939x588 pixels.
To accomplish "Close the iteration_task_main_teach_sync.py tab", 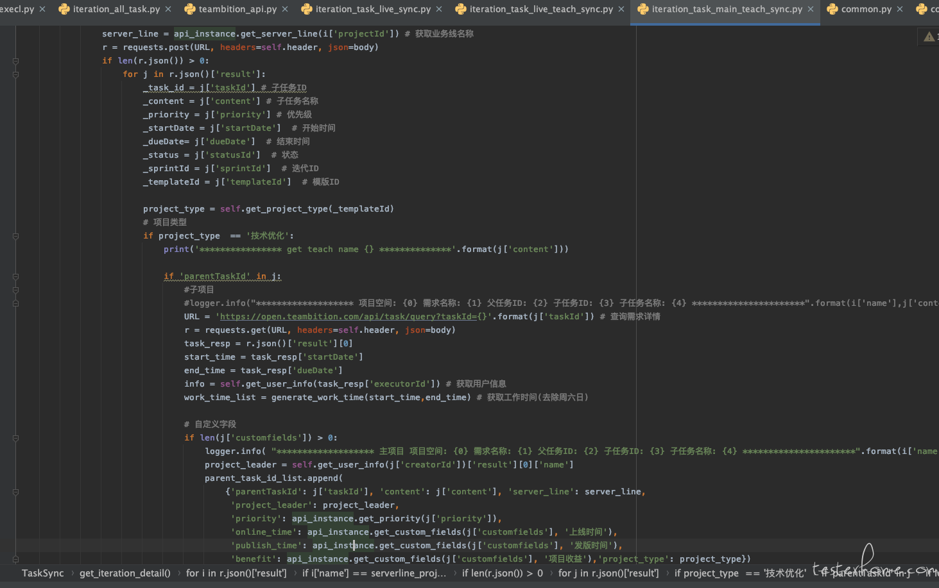I will coord(811,9).
